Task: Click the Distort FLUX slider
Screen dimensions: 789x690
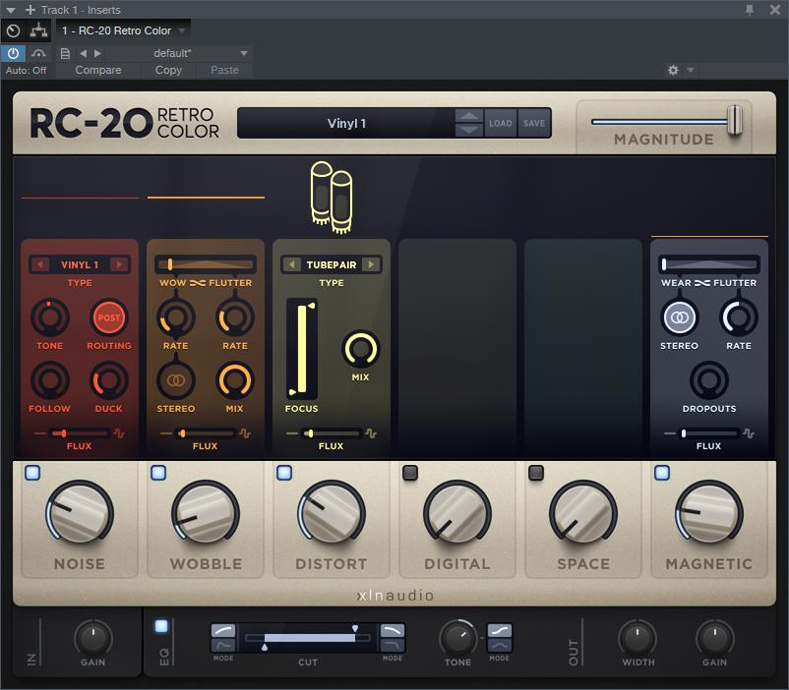Action: (332, 433)
